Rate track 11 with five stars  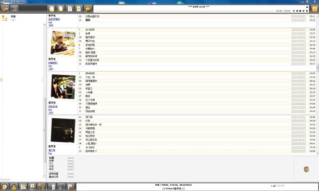point(304,111)
